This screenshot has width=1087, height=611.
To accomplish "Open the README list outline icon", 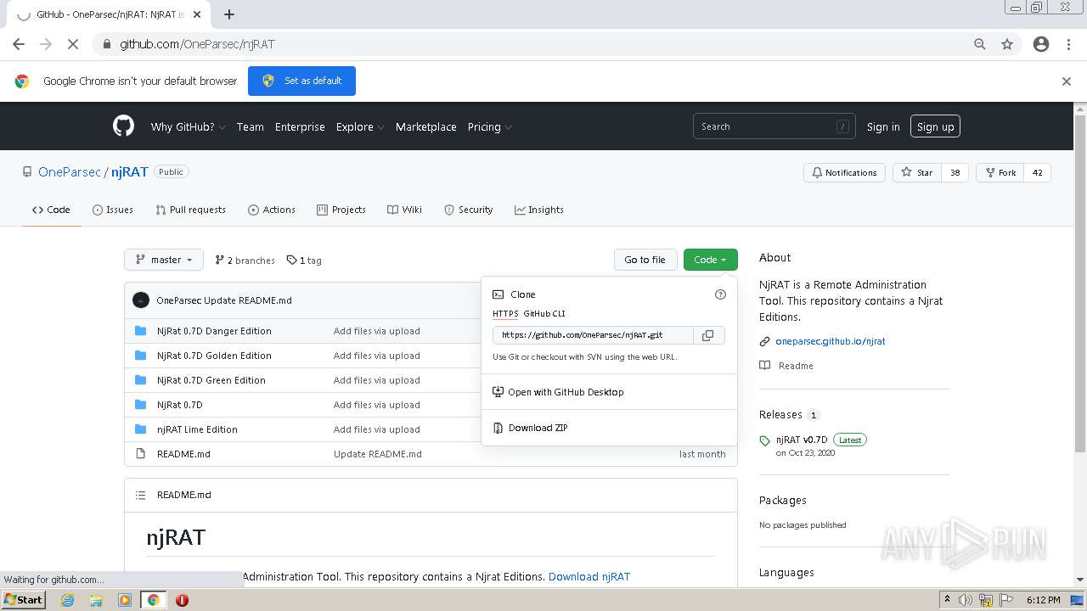I will [x=141, y=495].
